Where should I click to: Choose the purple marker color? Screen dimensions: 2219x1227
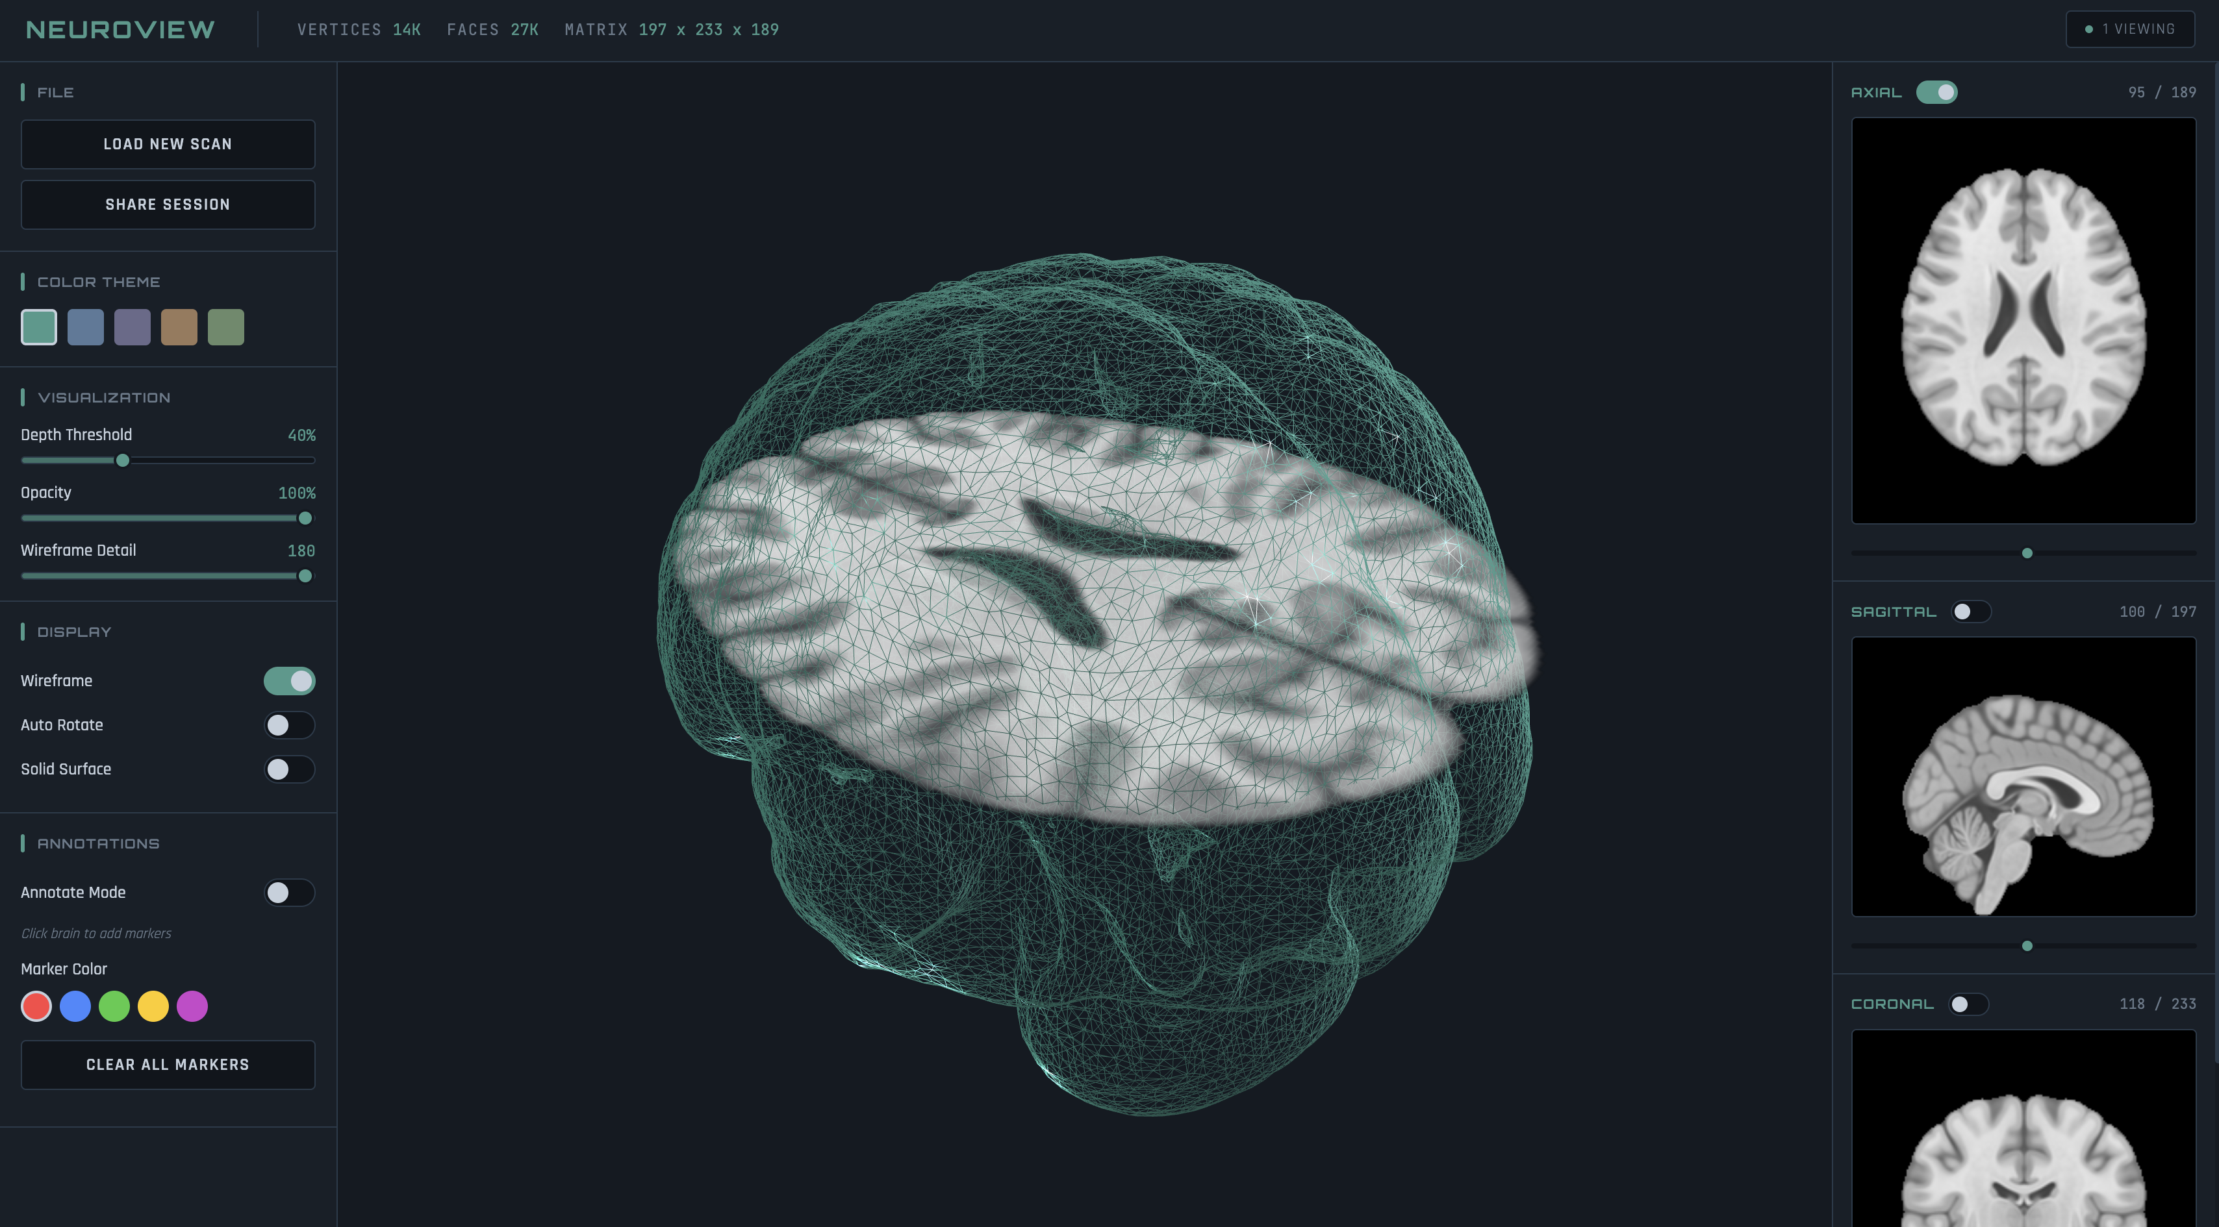coord(192,1006)
